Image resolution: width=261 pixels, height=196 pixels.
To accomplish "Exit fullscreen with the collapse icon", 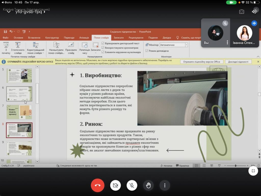I will tap(253, 171).
